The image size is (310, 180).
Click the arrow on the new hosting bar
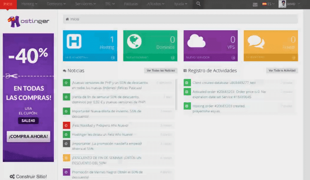(113, 58)
